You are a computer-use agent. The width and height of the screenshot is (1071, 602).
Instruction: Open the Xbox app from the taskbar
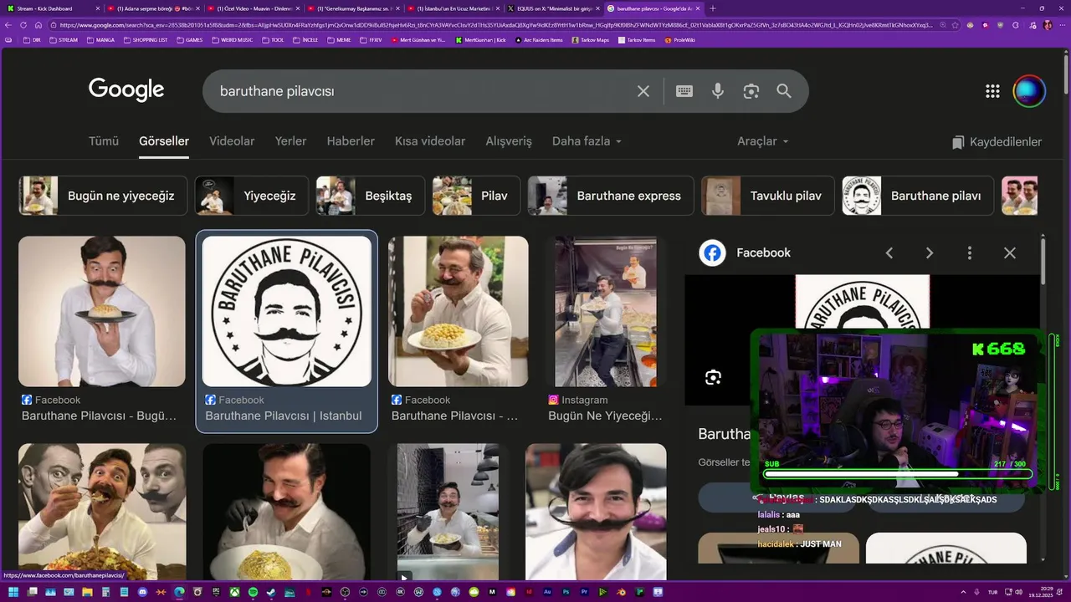click(234, 592)
